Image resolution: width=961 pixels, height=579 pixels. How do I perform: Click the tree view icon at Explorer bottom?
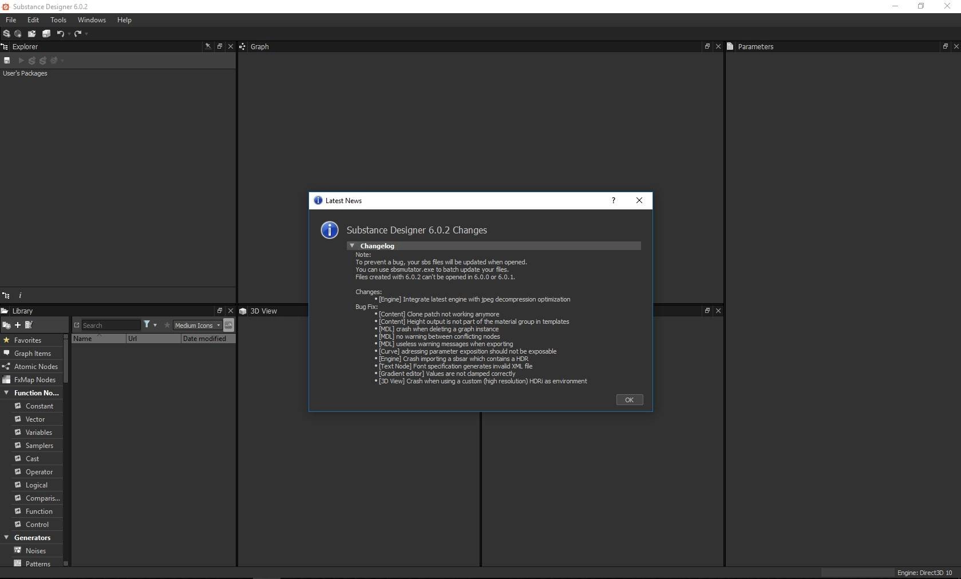6,295
